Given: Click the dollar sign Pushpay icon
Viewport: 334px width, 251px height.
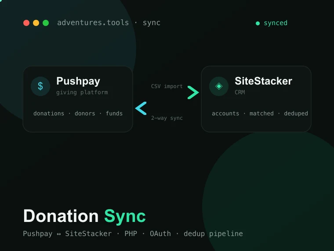Looking at the screenshot, I should tap(40, 86).
